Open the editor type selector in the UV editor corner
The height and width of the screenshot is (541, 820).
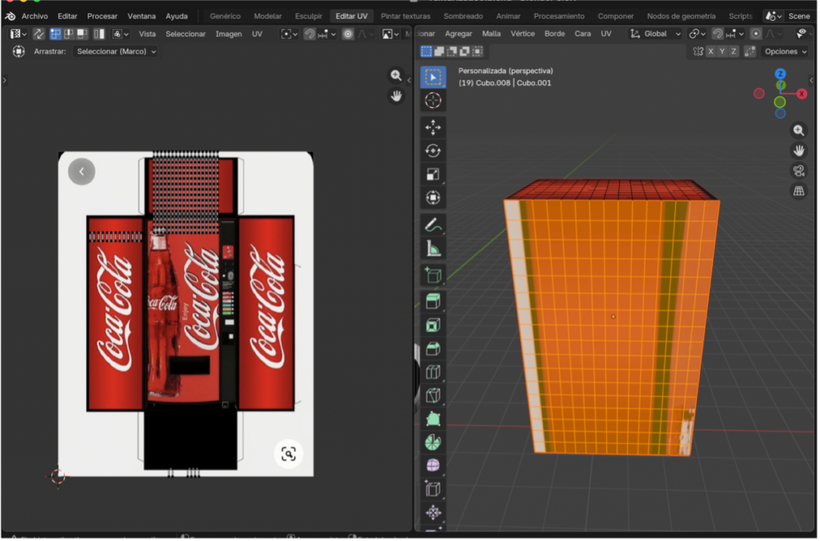coord(14,33)
